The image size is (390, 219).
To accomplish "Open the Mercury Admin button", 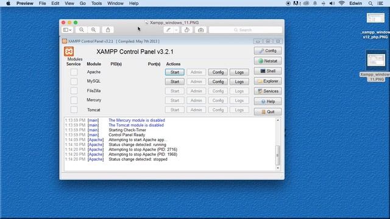I will coord(196,100).
